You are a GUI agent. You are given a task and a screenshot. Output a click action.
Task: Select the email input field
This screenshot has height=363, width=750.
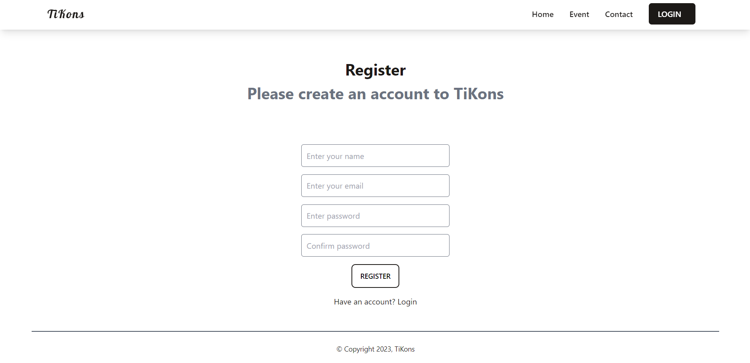[375, 185]
